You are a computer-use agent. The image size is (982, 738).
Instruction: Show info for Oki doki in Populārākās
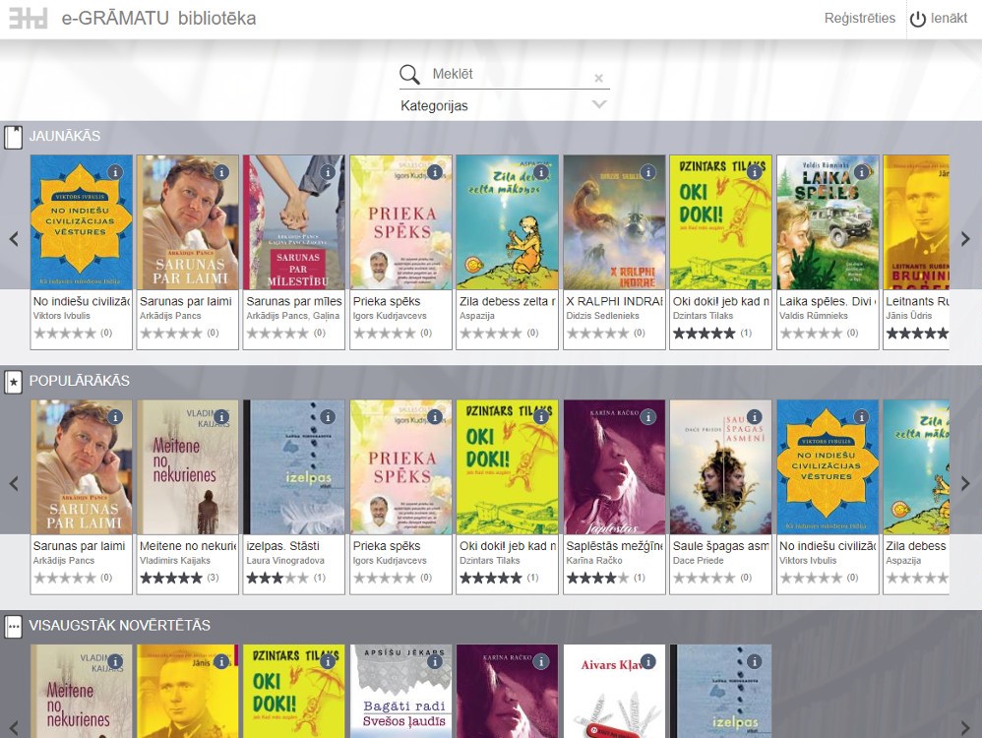(541, 416)
